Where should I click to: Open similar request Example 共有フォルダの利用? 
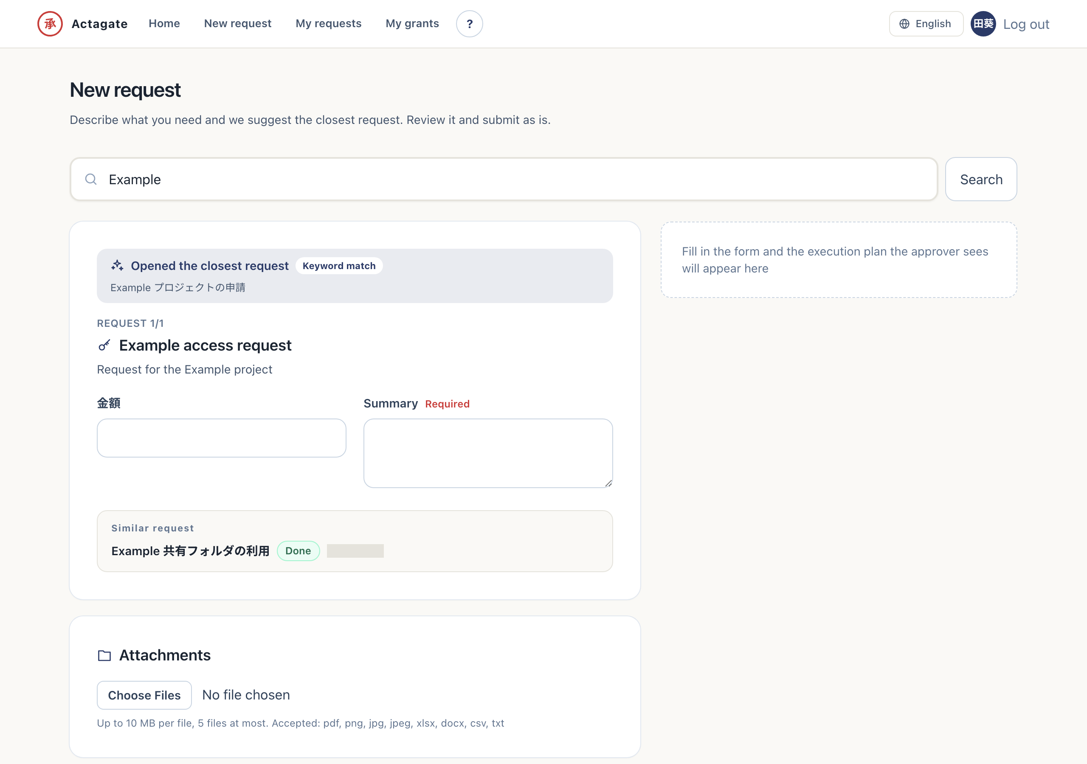(190, 551)
